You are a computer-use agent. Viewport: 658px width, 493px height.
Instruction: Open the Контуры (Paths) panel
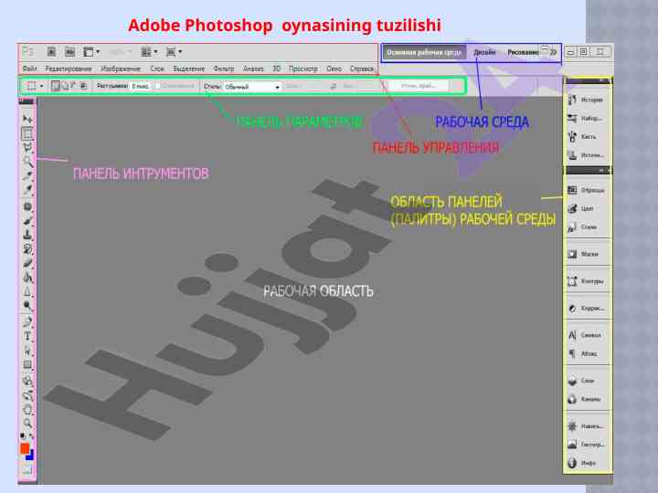click(x=586, y=281)
